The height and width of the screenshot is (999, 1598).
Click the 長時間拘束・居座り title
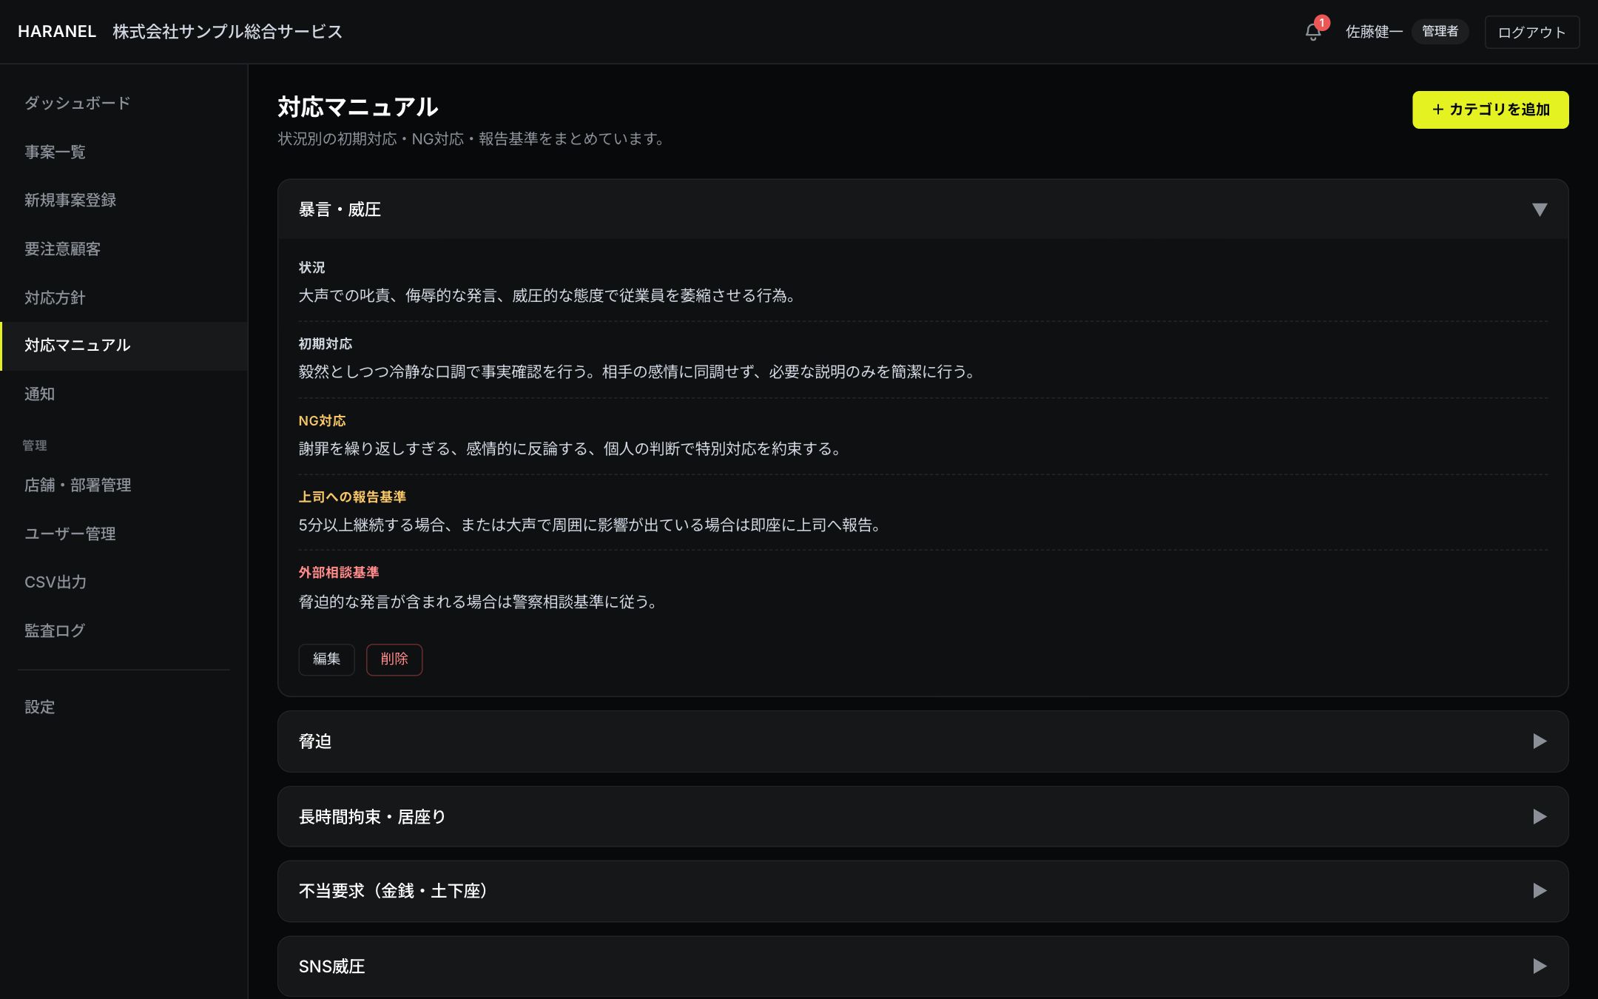(x=372, y=816)
